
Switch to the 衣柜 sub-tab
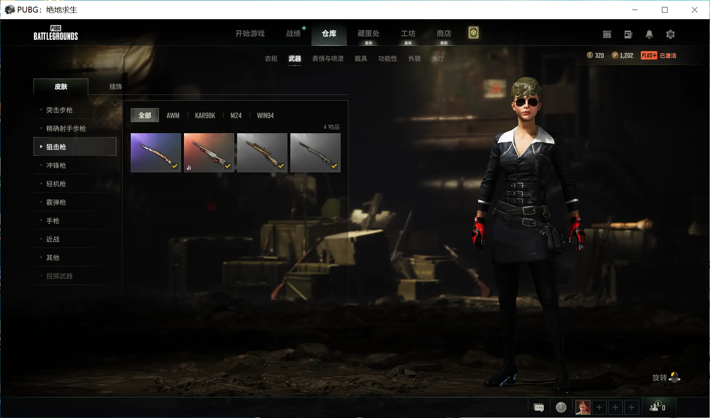pos(271,59)
